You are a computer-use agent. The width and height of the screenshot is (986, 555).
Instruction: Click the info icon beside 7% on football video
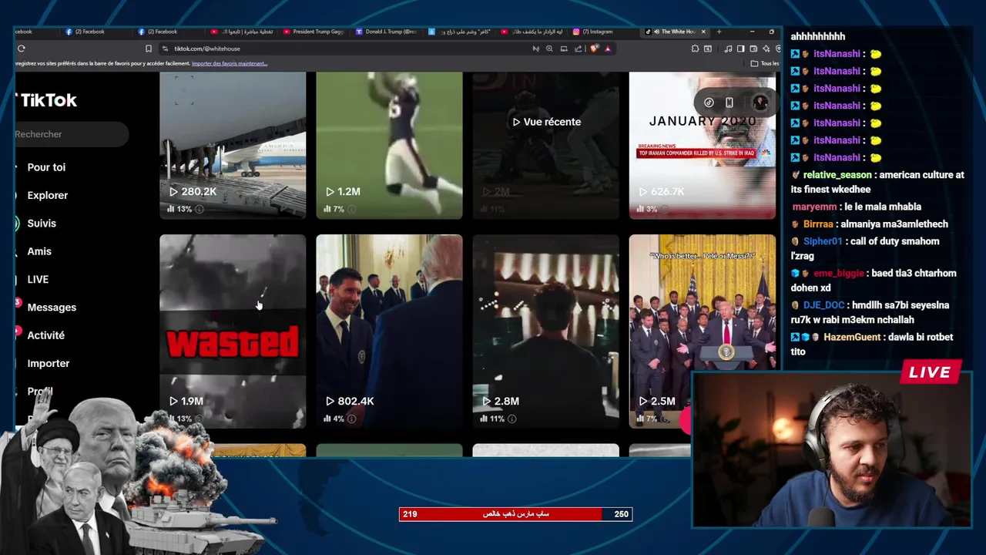click(350, 209)
